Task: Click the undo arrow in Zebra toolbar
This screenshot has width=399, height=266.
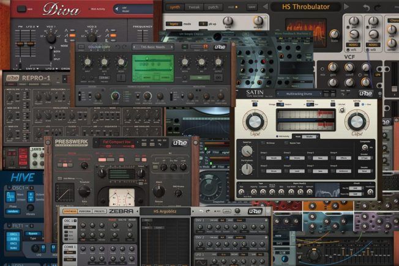Action: point(201,212)
